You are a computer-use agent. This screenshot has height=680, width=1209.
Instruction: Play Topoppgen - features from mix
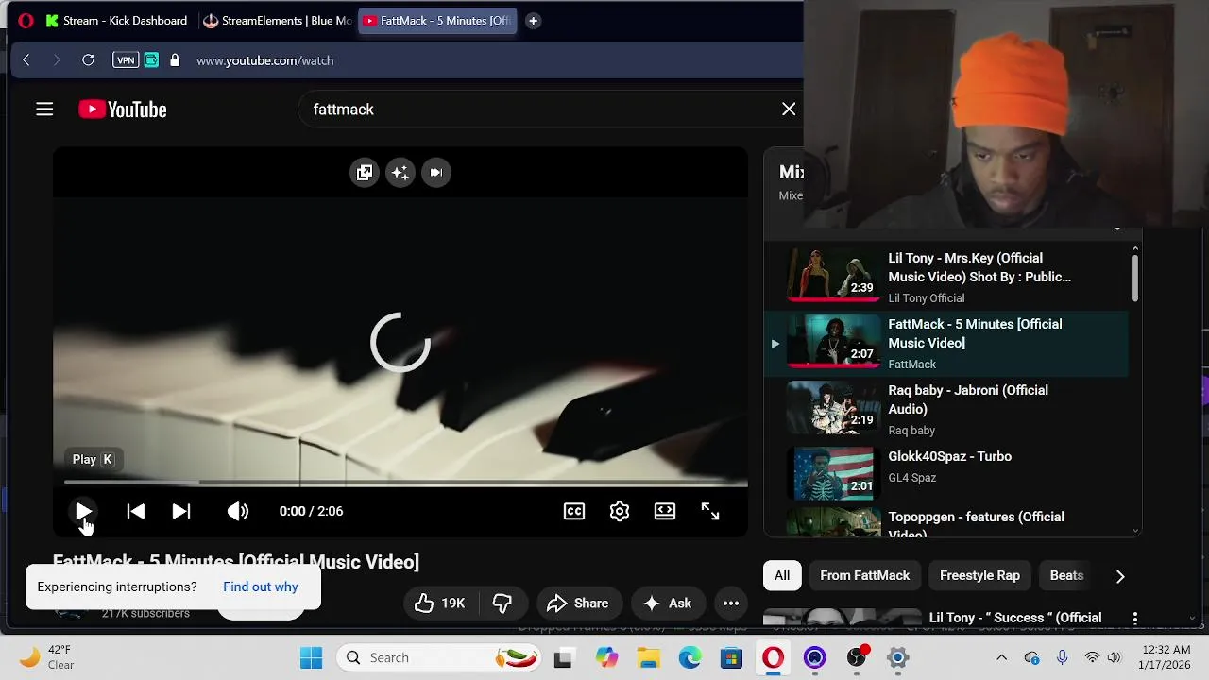click(x=945, y=522)
